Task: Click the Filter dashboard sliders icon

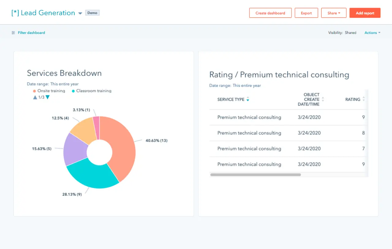Action: pyautogui.click(x=13, y=32)
